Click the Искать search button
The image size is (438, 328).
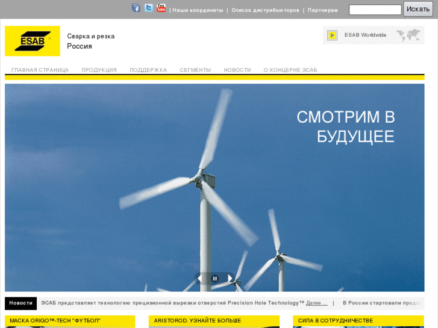(x=418, y=9)
